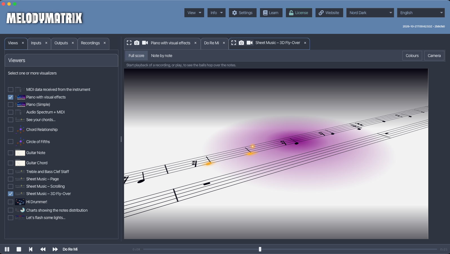Image resolution: width=450 pixels, height=254 pixels.
Task: Uncheck Sheet Music – 3D Fly-Over viewer
Action: coord(10,194)
